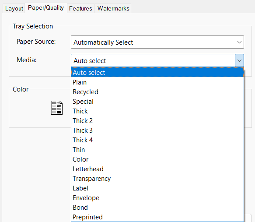This screenshot has height=222, width=255.
Task: Click the Media combo box field
Action: click(x=157, y=60)
